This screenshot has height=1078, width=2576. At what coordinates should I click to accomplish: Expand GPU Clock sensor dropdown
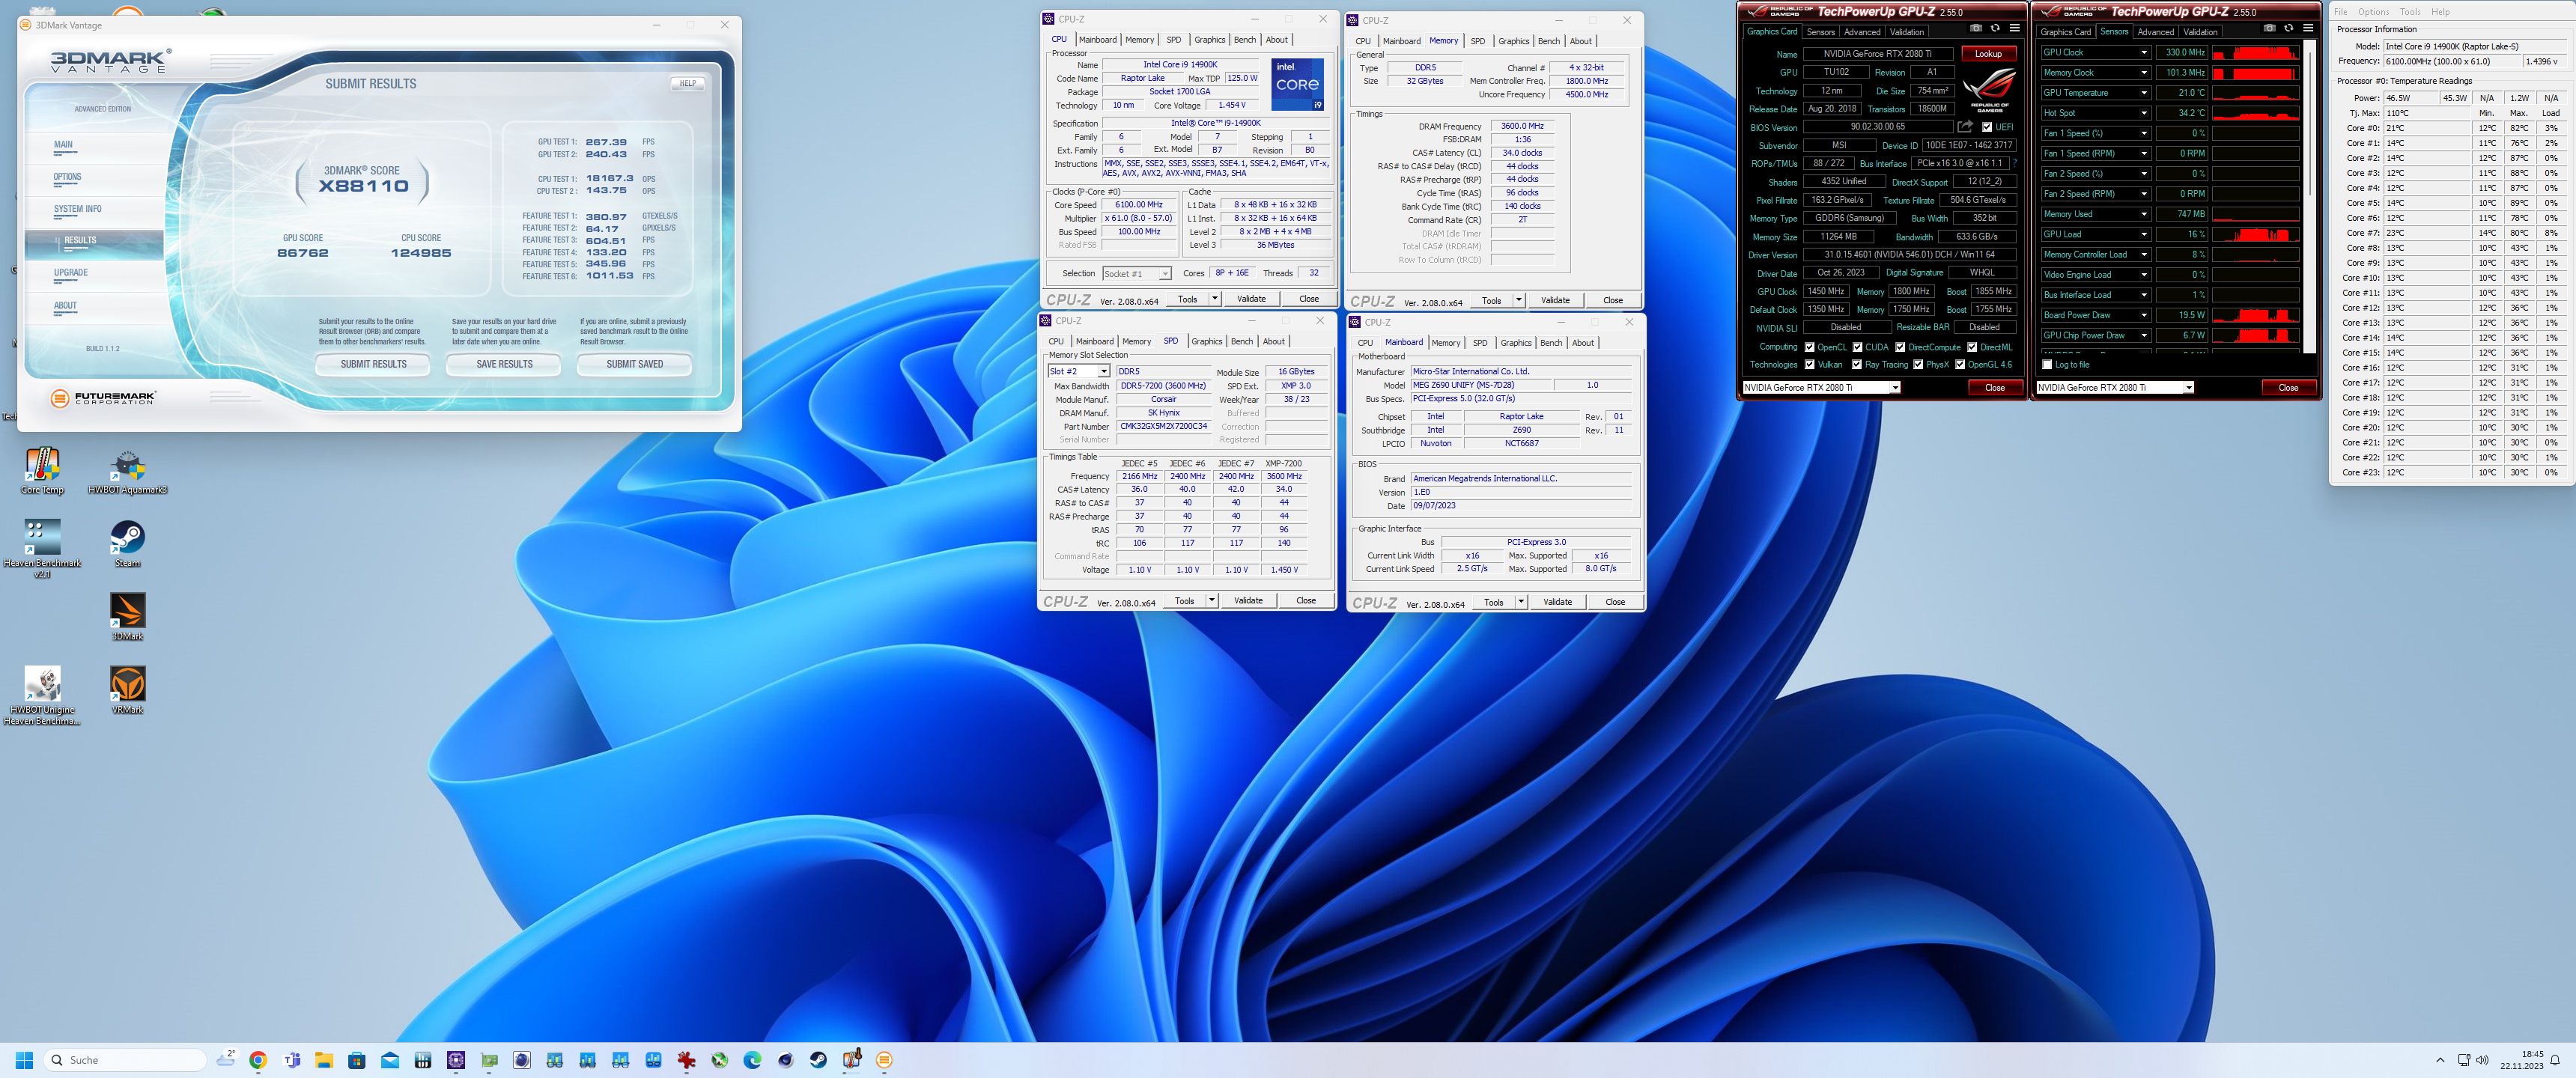coord(2143,52)
